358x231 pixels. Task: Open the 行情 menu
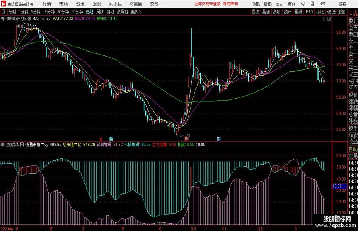coord(47,4)
